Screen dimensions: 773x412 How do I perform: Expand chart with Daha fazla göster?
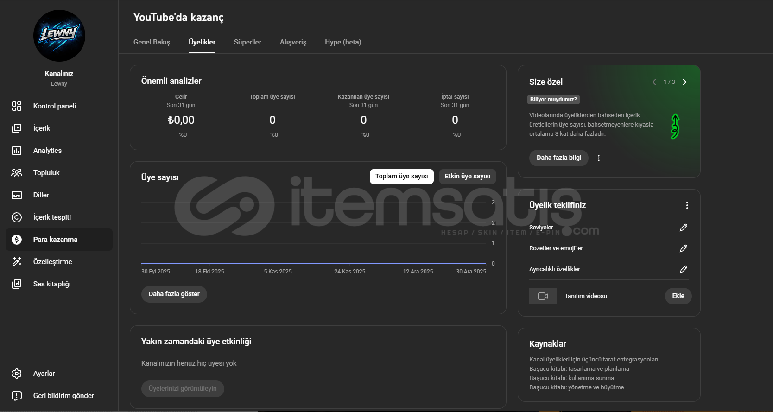[x=174, y=294]
